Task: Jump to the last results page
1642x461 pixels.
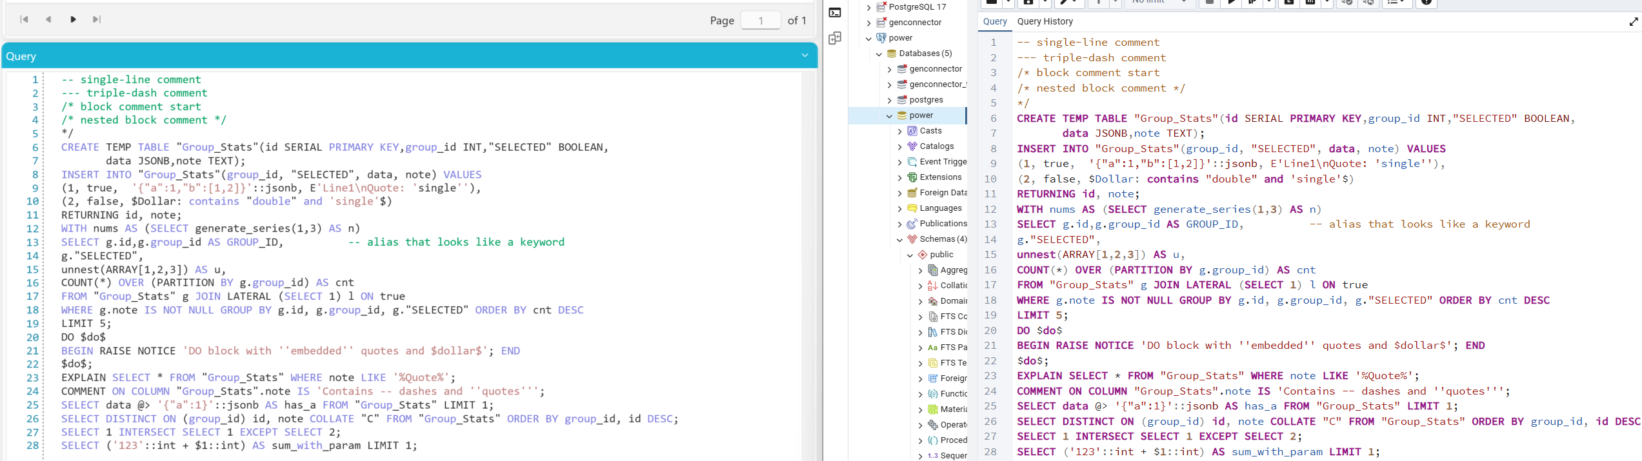Action: click(97, 20)
